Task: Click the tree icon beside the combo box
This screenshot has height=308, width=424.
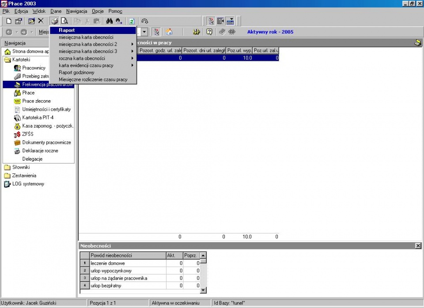Action: [x=156, y=32]
